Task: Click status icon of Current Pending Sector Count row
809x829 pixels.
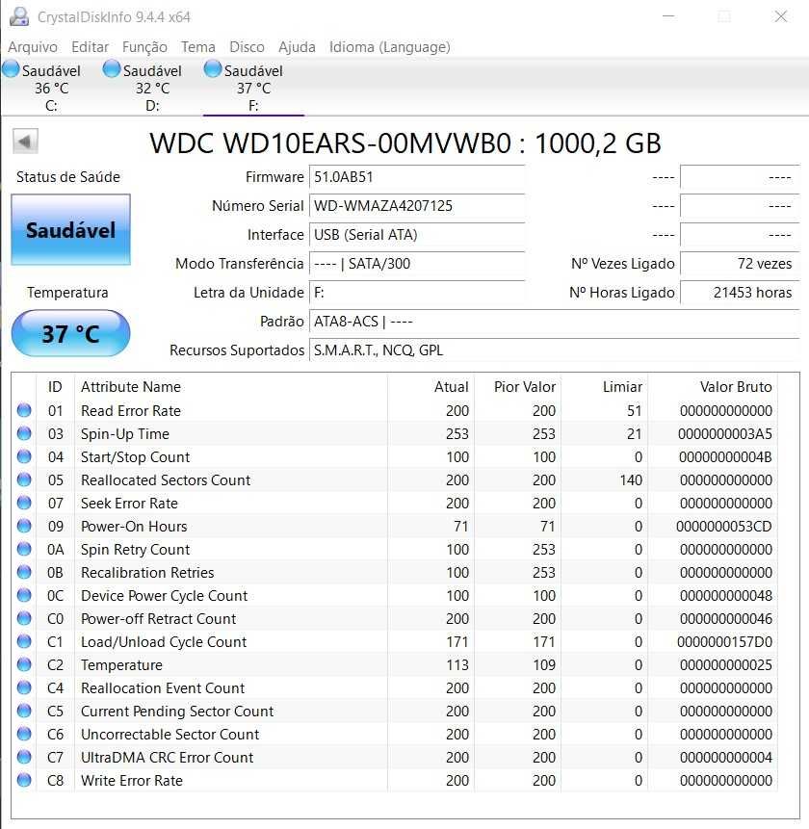Action: point(24,711)
